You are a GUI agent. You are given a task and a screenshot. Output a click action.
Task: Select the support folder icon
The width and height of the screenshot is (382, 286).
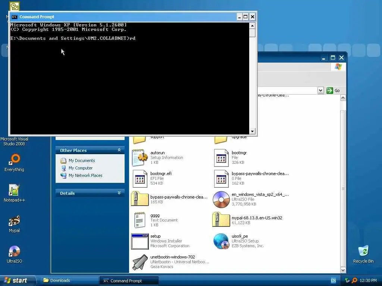click(140, 140)
